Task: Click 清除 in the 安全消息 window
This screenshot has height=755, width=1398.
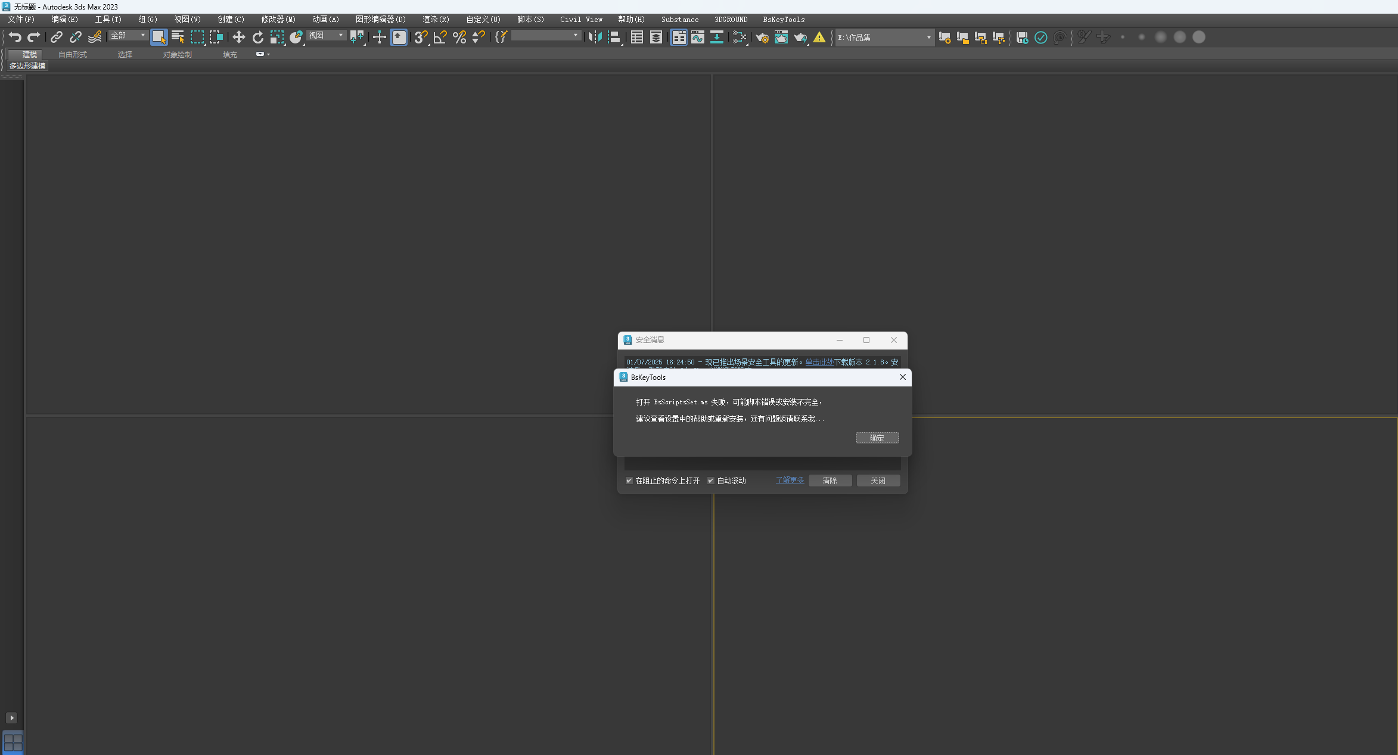Action: point(830,481)
